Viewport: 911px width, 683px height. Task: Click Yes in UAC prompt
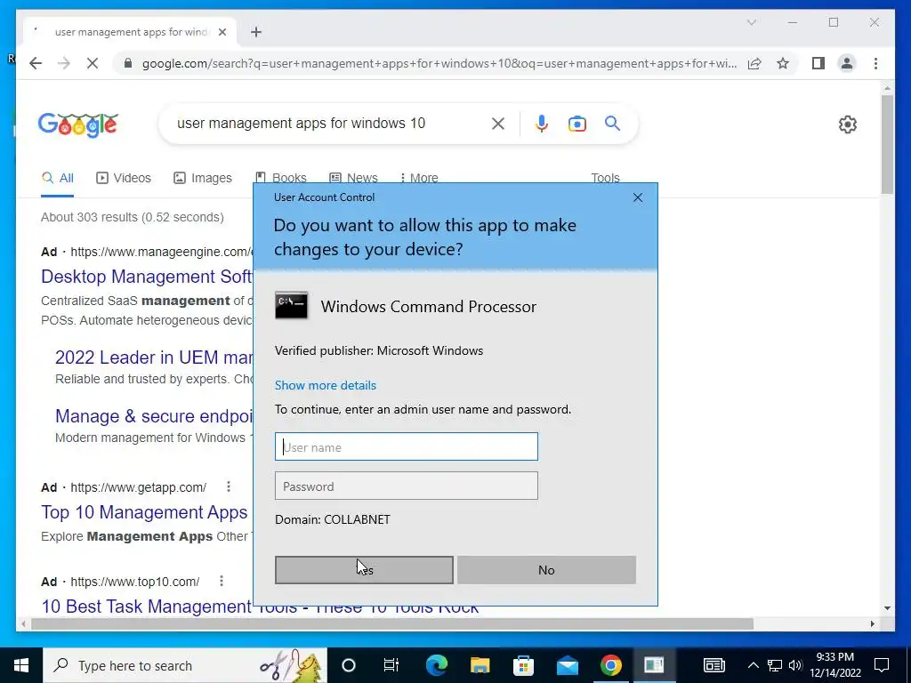(364, 570)
